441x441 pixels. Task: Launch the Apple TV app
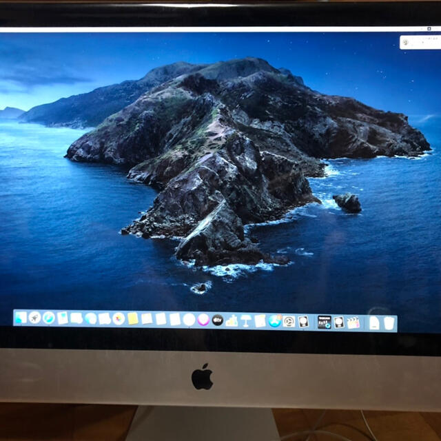[218, 320]
